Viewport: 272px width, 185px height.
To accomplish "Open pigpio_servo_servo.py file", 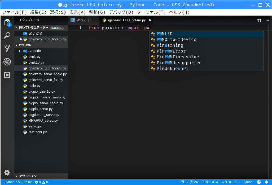I will pyautogui.click(x=41, y=103).
